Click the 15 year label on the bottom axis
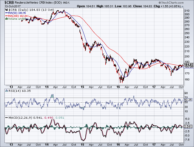Screen dimensions: 194x147 tap(82, 145)
